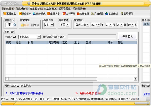Click the magnifier icon beside surname 李

point(15,25)
